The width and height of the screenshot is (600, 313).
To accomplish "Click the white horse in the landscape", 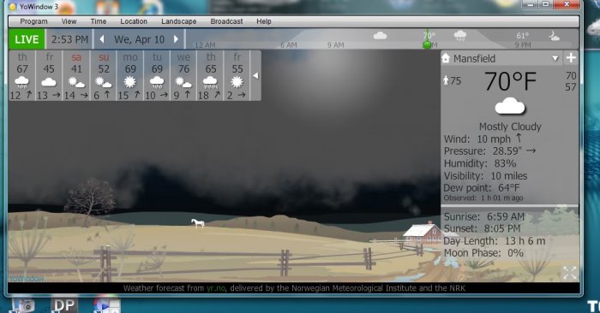I will click(197, 223).
